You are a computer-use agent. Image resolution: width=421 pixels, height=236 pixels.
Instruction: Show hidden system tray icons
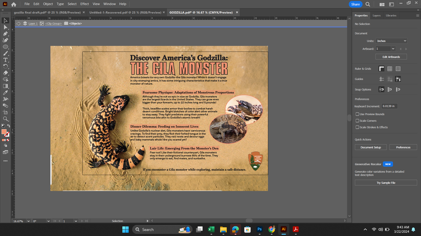(x=365, y=229)
